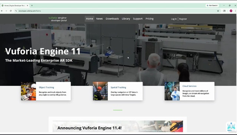This screenshot has width=237, height=135.
Task: Bookmark this page with the star icon
Action: pyautogui.click(x=218, y=11)
